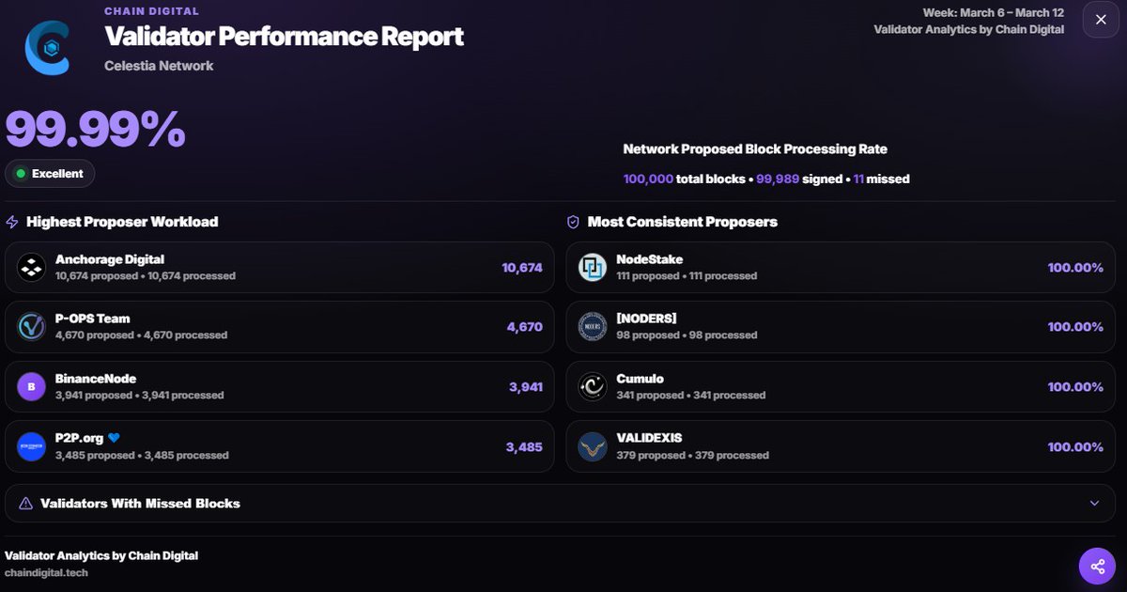The image size is (1127, 592).
Task: Select the P-OPS Team validator name
Action: [93, 319]
